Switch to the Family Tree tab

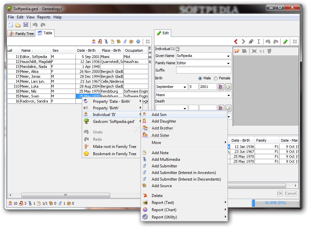point(22,34)
